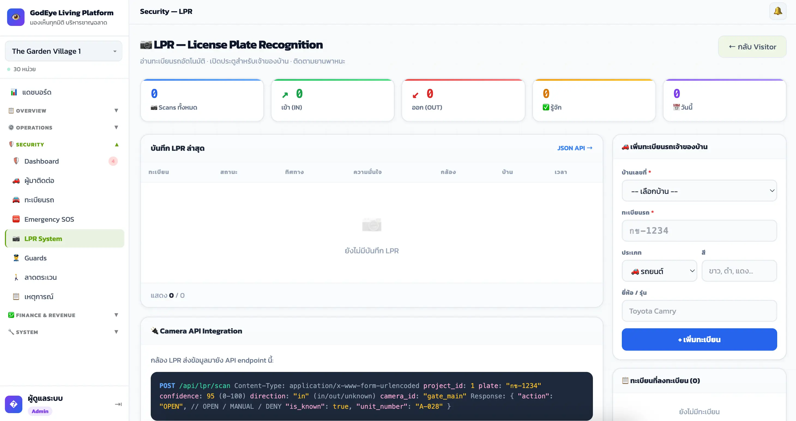Select the Guards officer icon

pyautogui.click(x=16, y=258)
